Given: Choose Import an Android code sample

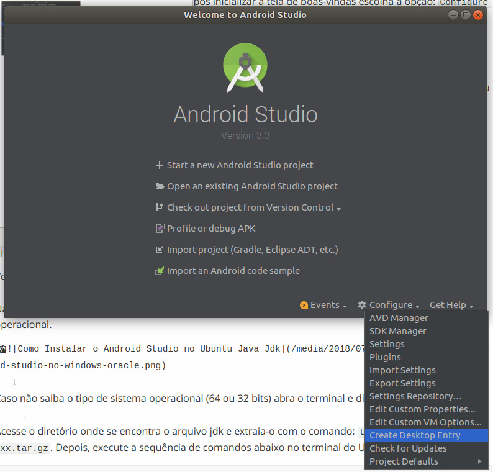Looking at the screenshot, I should click(x=233, y=271).
